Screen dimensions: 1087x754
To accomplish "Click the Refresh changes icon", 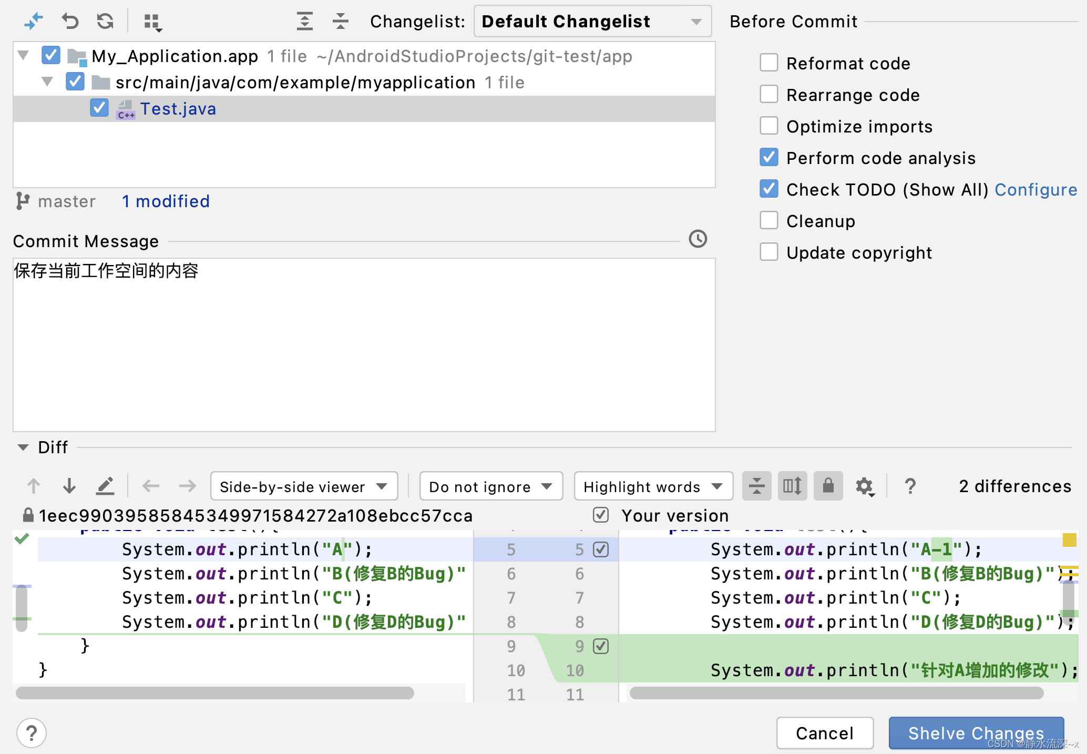I will 105,22.
